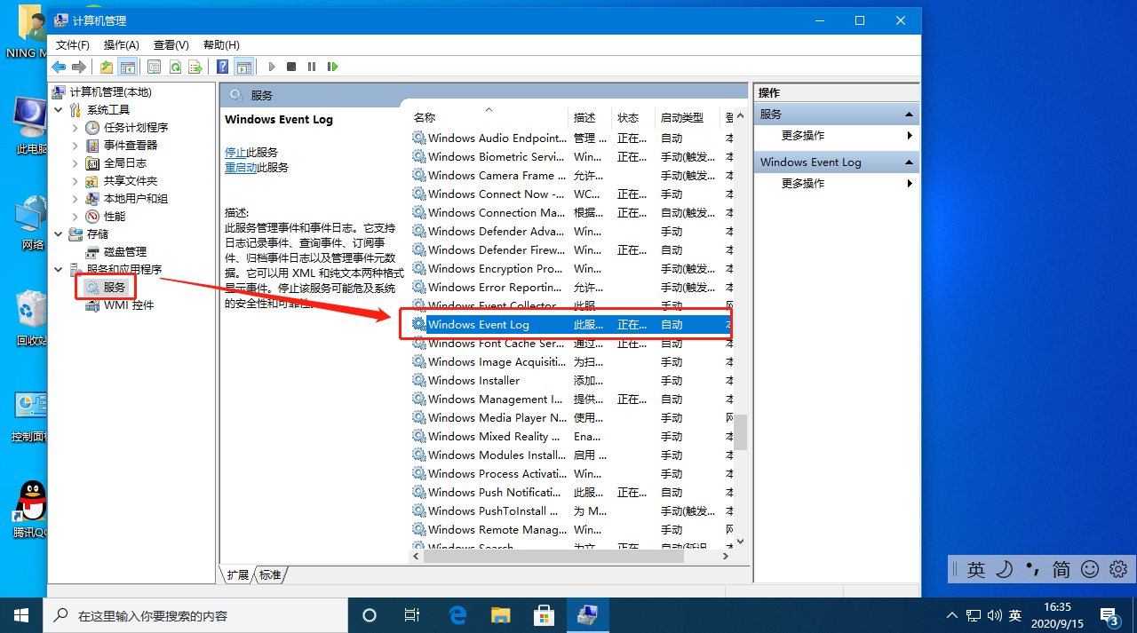Viewport: 1137px width, 633px height.
Task: Click the horizontal scrollbar of services list
Action: [x=553, y=557]
